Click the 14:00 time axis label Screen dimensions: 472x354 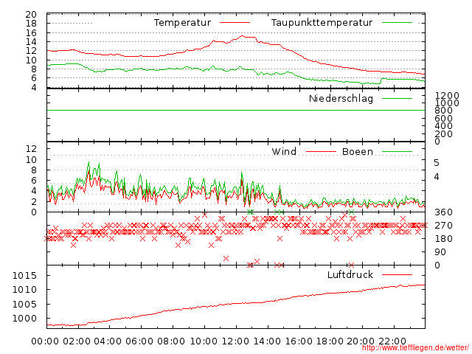pyautogui.click(x=267, y=341)
